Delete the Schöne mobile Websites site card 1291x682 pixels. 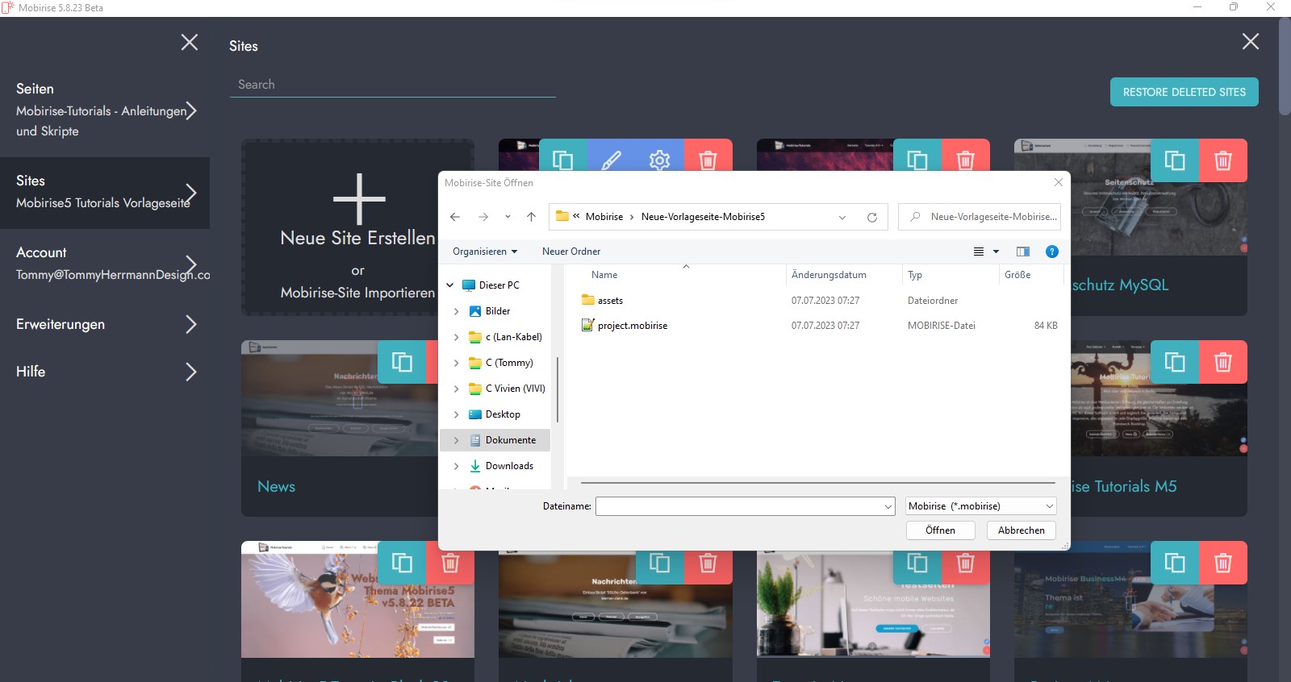click(966, 563)
